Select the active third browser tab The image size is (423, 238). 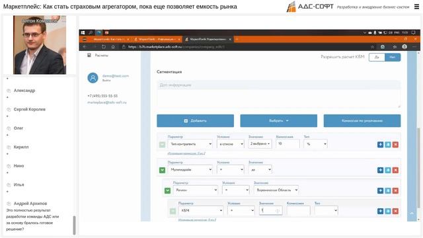tap(208, 40)
